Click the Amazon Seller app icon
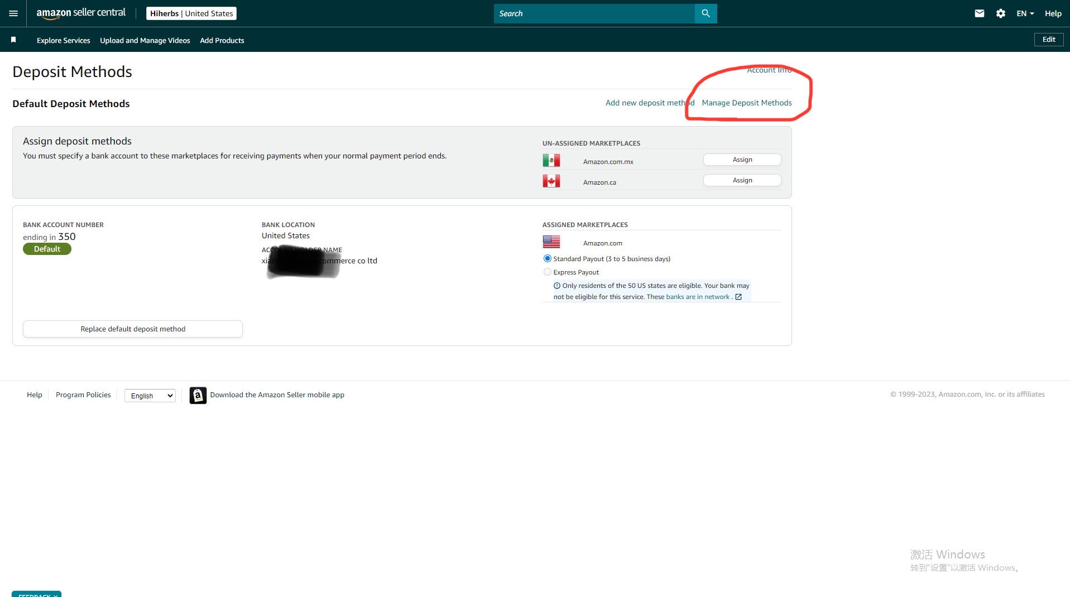Image resolution: width=1070 pixels, height=597 pixels. click(198, 395)
